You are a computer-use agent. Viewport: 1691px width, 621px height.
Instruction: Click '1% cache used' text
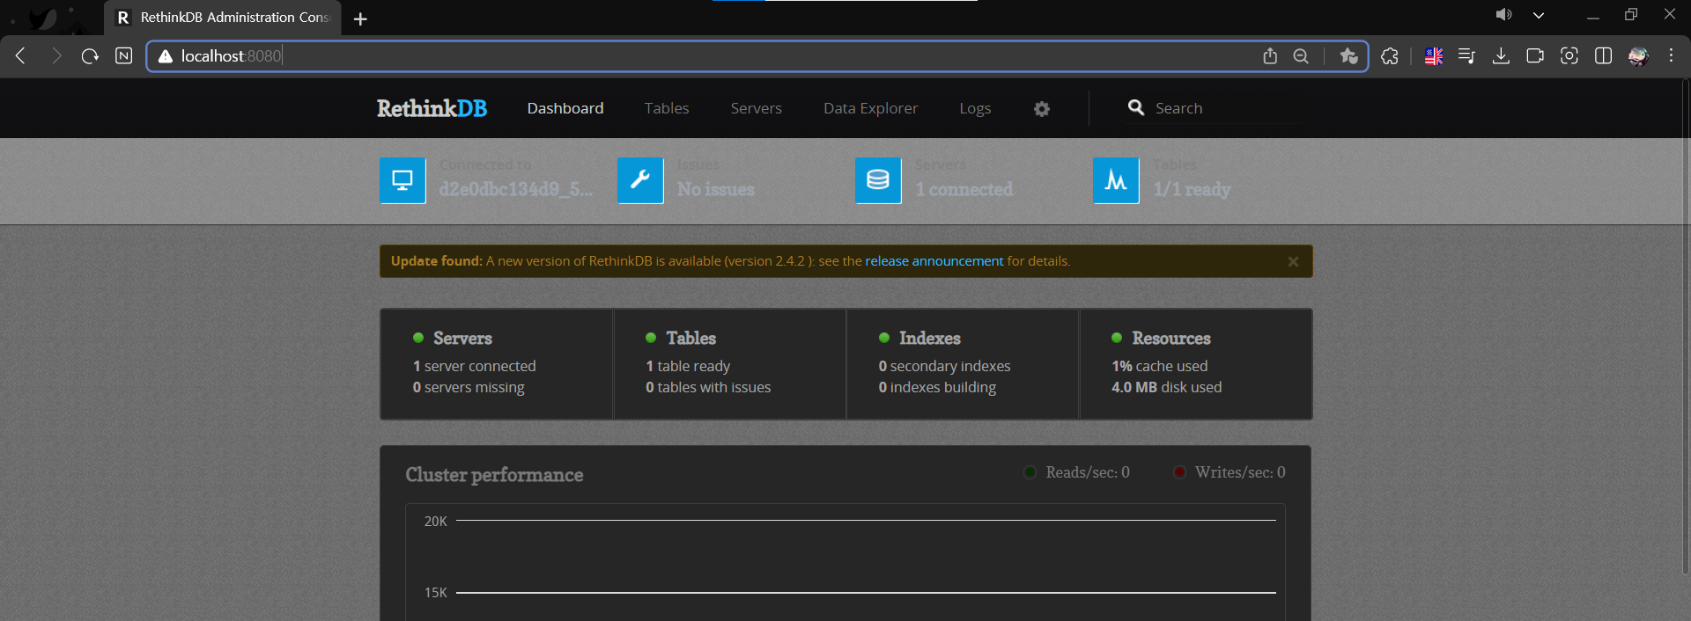pos(1159,366)
